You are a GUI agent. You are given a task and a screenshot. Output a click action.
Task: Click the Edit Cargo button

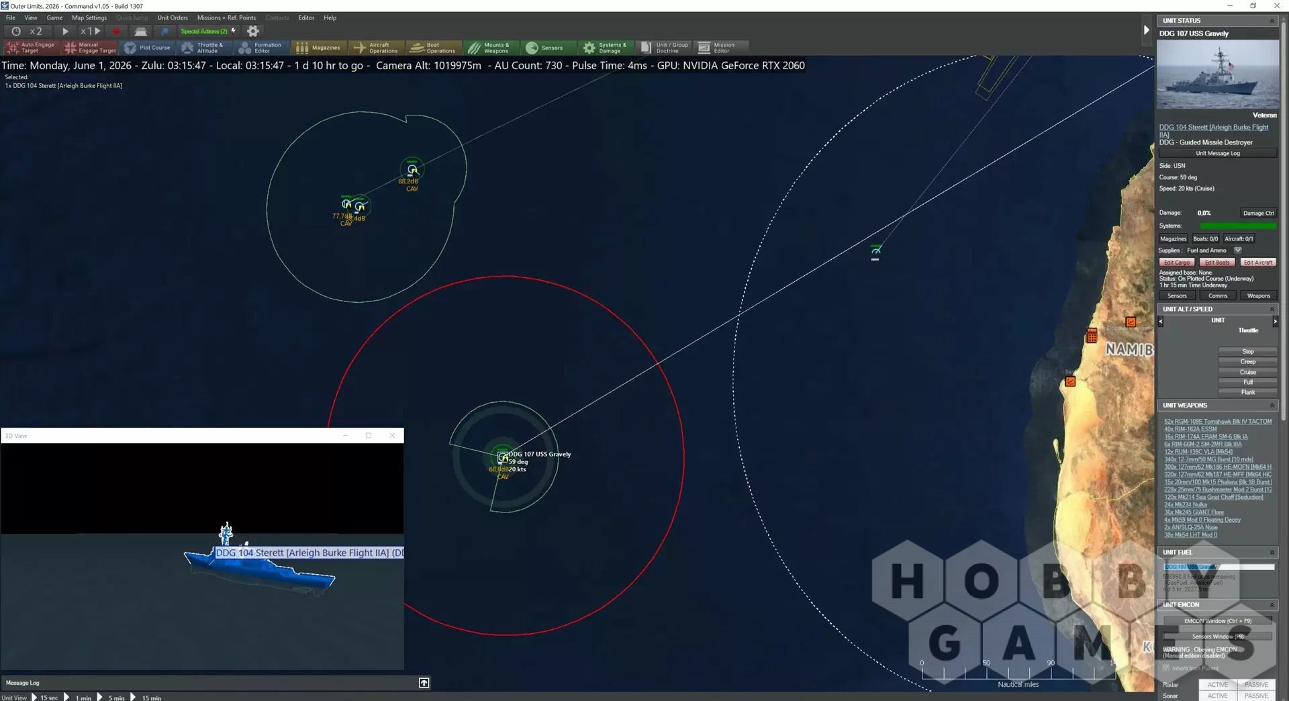1176,263
